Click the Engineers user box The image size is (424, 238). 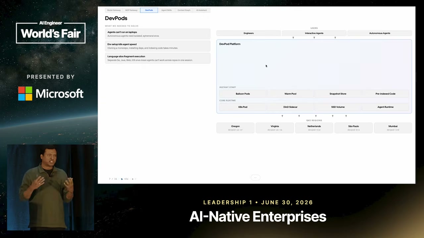248,33
